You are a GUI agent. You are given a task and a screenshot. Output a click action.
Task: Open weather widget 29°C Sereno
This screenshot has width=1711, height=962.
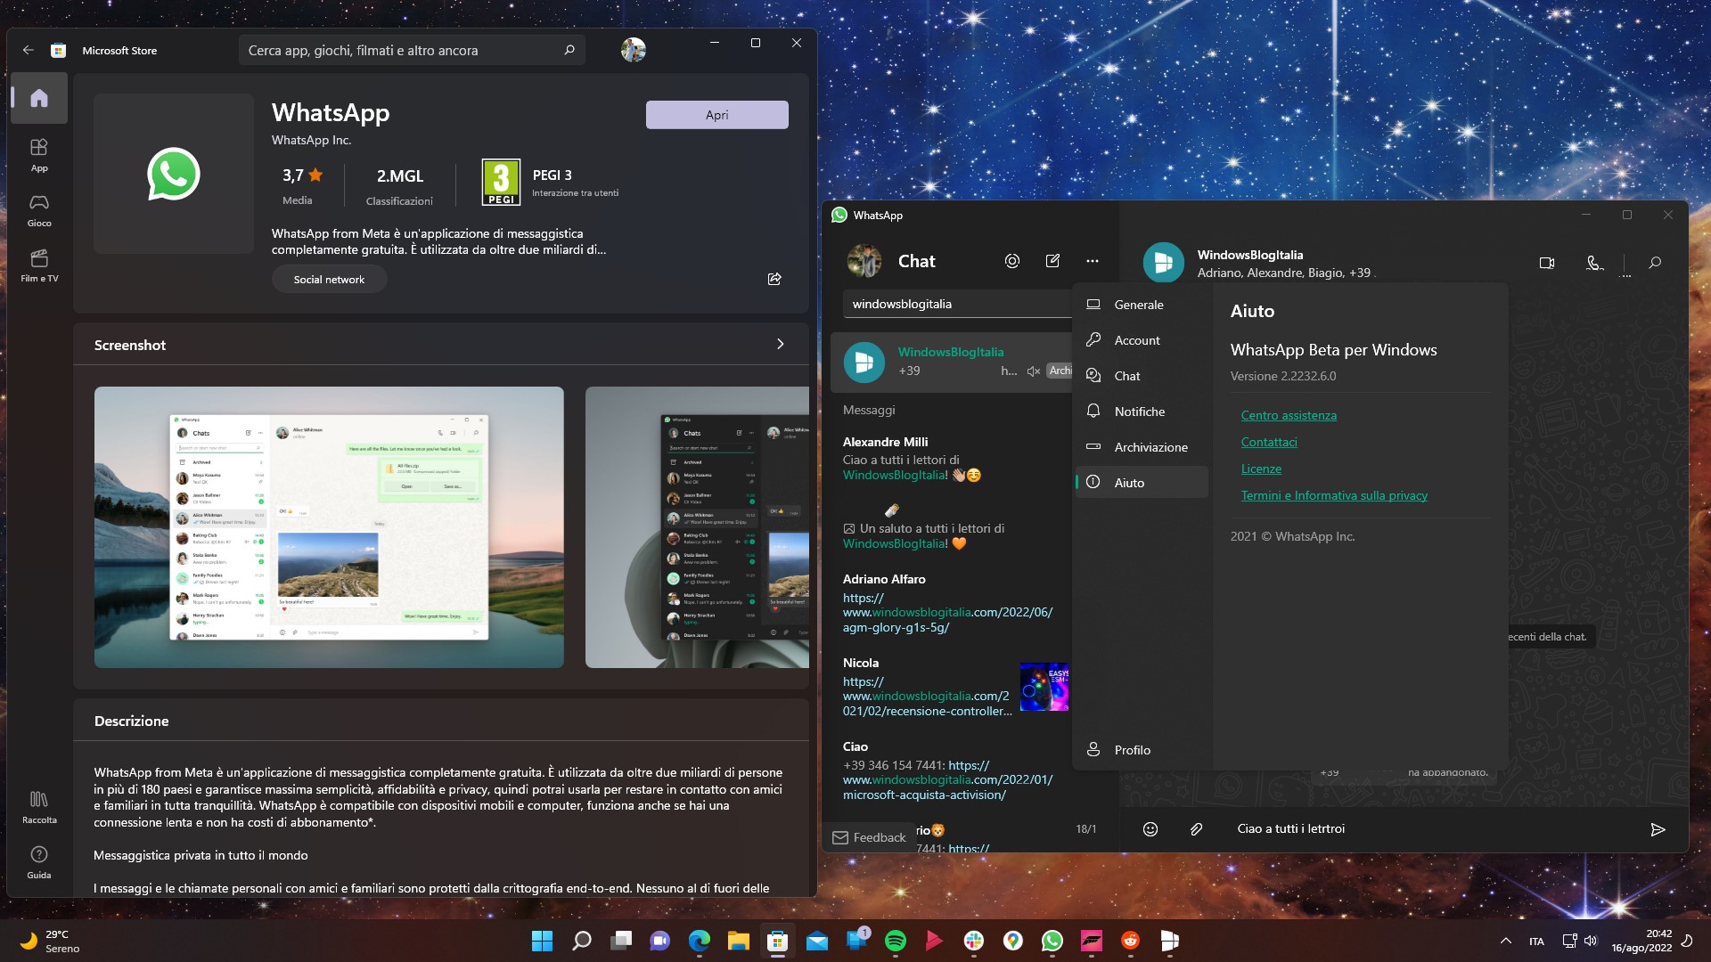(51, 941)
